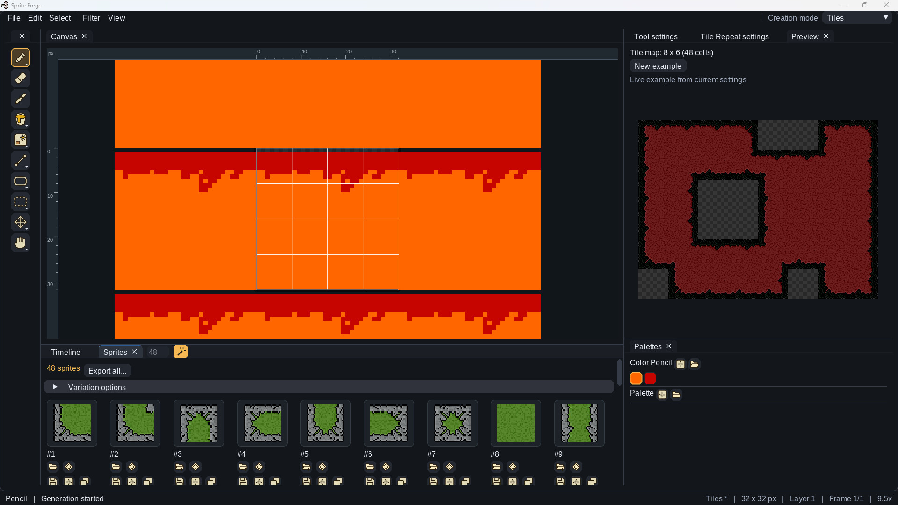Choose the Paint Bucket tool
898x505 pixels.
(x=21, y=120)
